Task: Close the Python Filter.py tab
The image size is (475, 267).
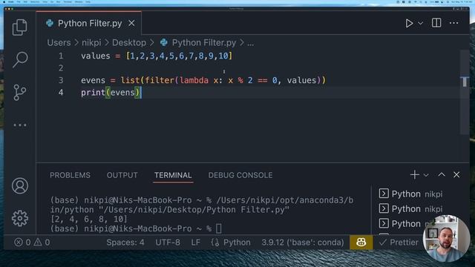Action: coord(131,23)
